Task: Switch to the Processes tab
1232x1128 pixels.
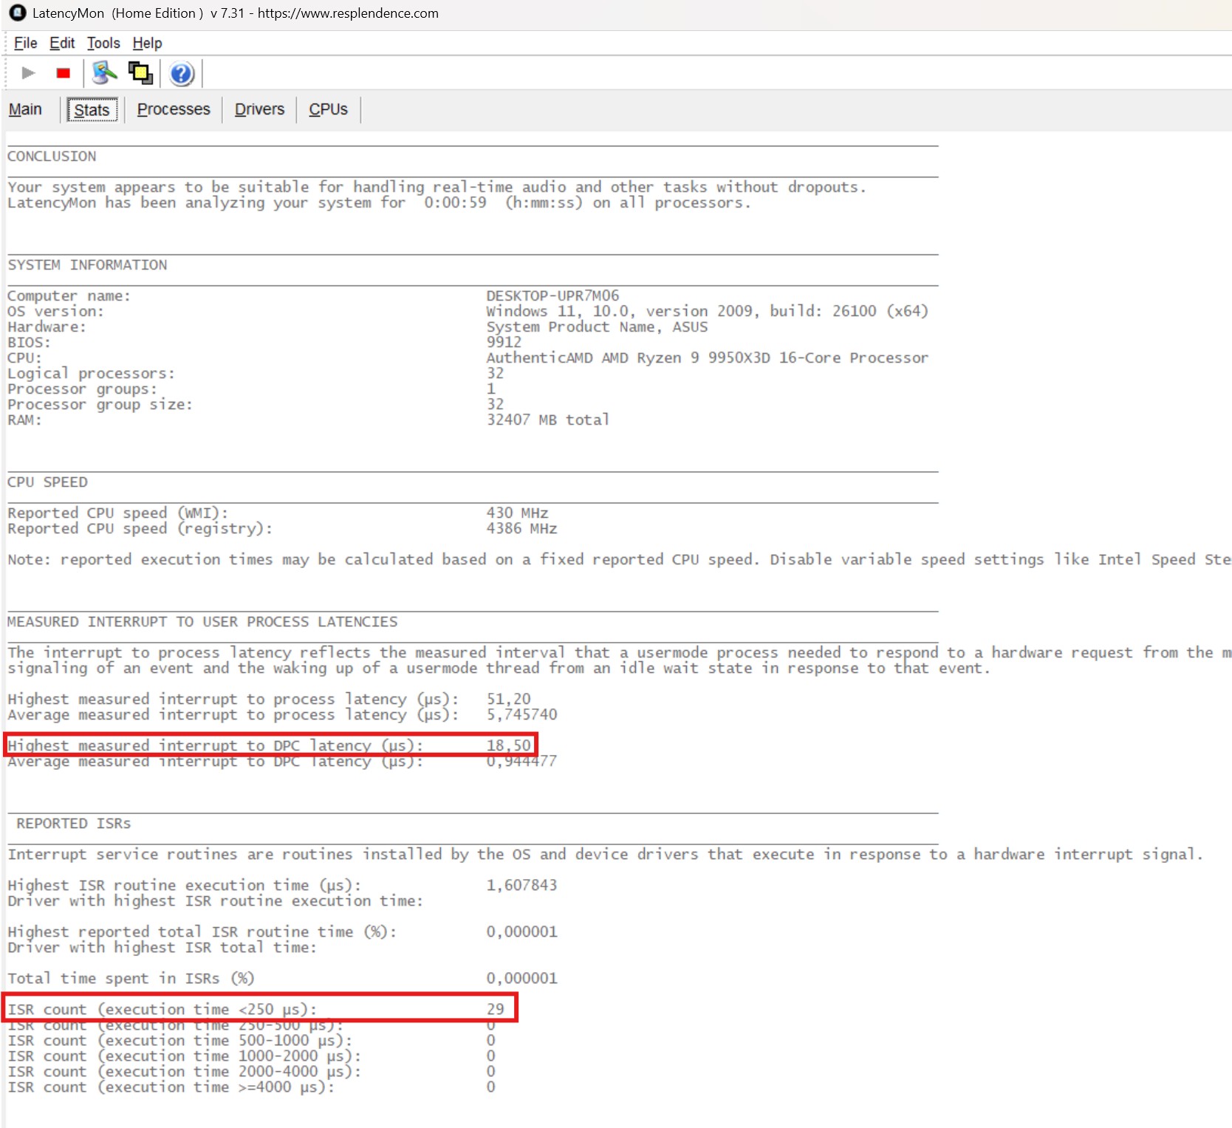Action: pyautogui.click(x=174, y=109)
